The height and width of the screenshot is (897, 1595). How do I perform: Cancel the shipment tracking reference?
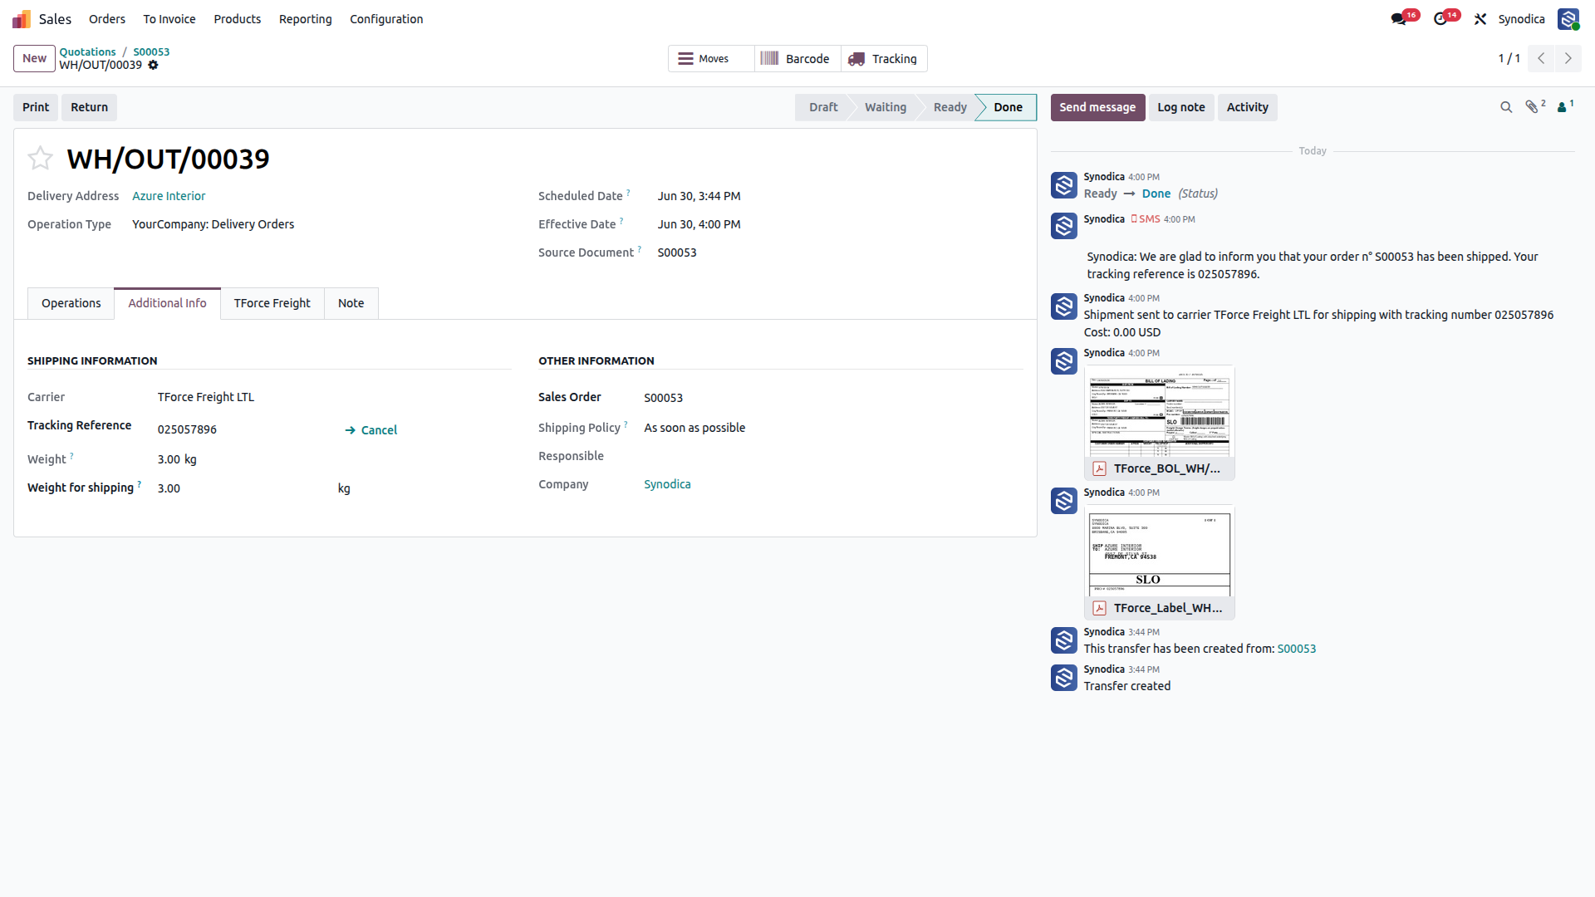(371, 430)
